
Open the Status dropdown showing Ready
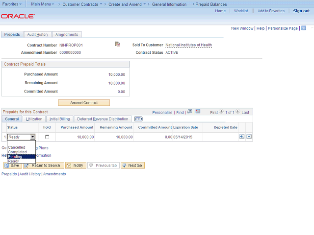21,137
